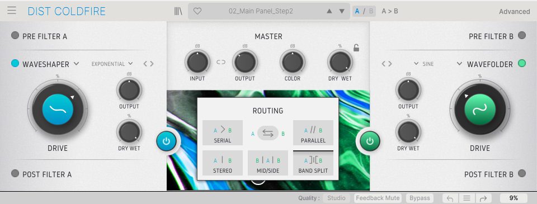Enable Post Filter B
The width and height of the screenshot is (537, 204).
(x=521, y=173)
